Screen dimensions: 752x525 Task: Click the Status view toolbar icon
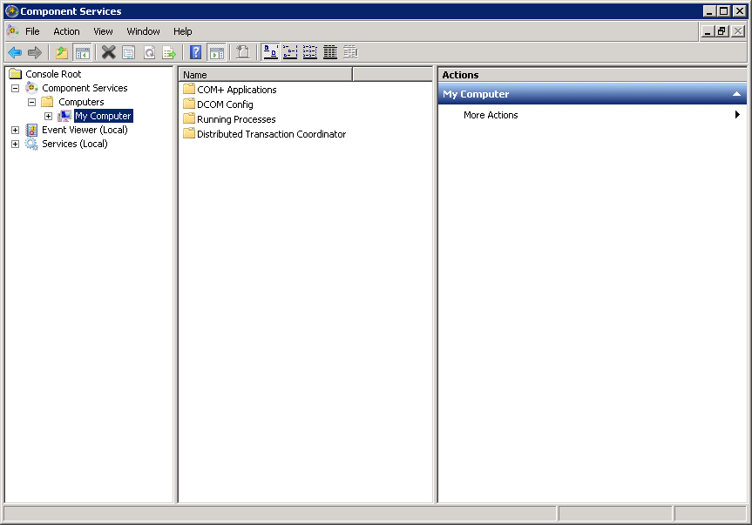(350, 52)
